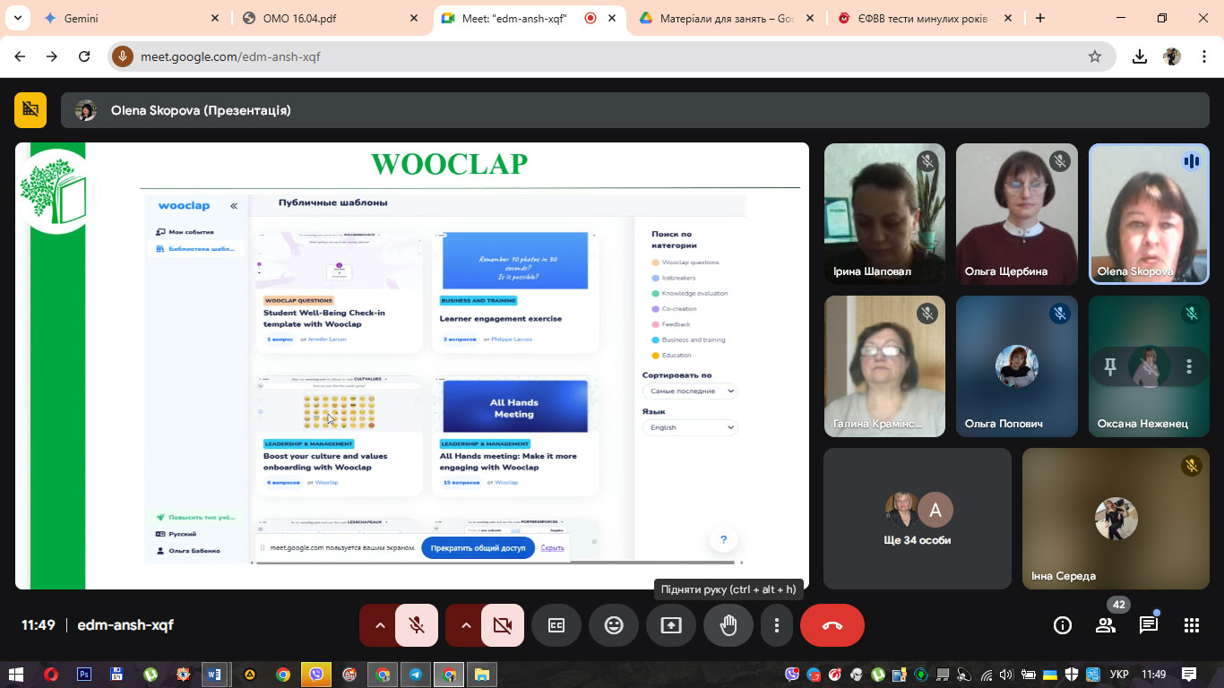Image resolution: width=1224 pixels, height=688 pixels.
Task: Select Библиотека шаблонов in Wooclap sidebar
Action: click(x=195, y=248)
